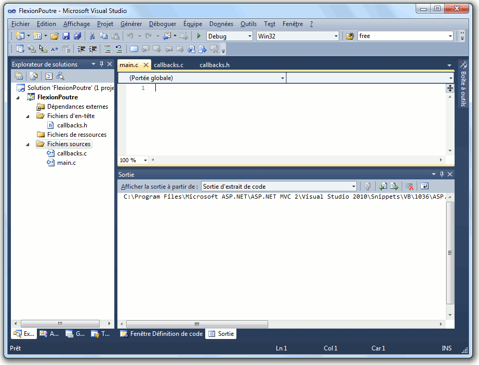
Task: Toggle auto-hide pin on Sortie panel
Action: (442, 174)
